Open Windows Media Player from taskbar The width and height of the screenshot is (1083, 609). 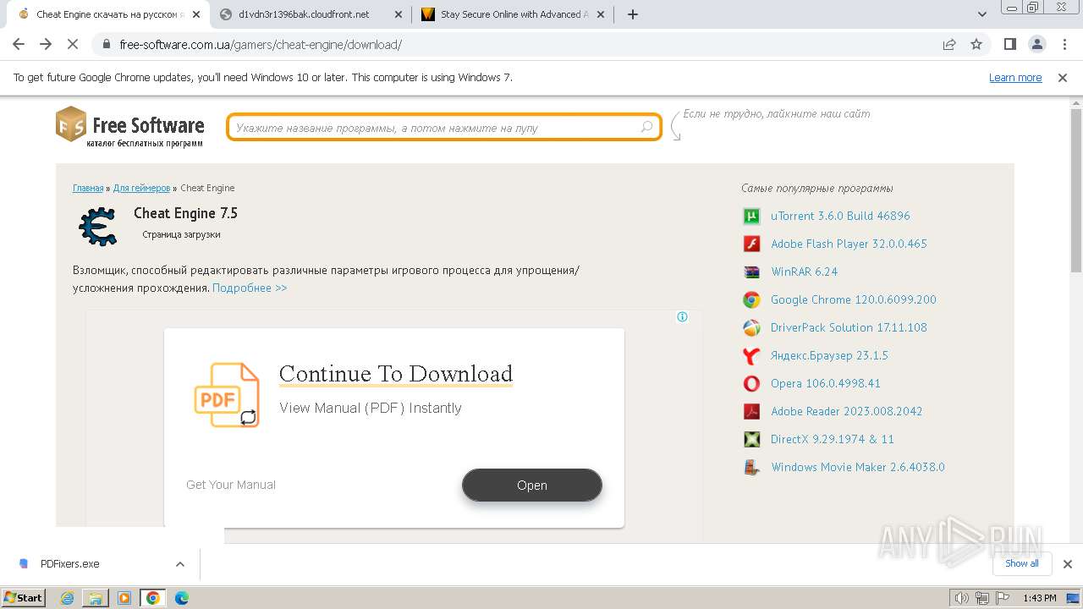click(x=124, y=598)
